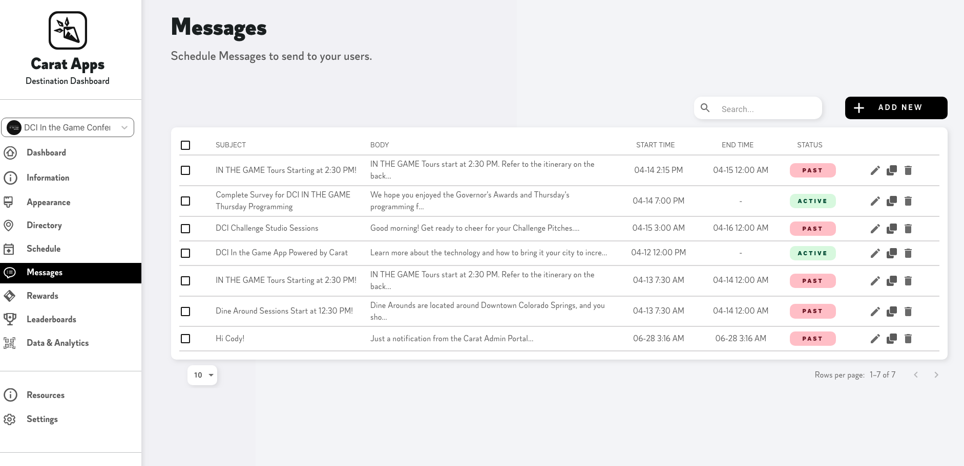The width and height of the screenshot is (964, 466).
Task: Toggle the select-all checkbox in table header
Action: click(x=185, y=145)
